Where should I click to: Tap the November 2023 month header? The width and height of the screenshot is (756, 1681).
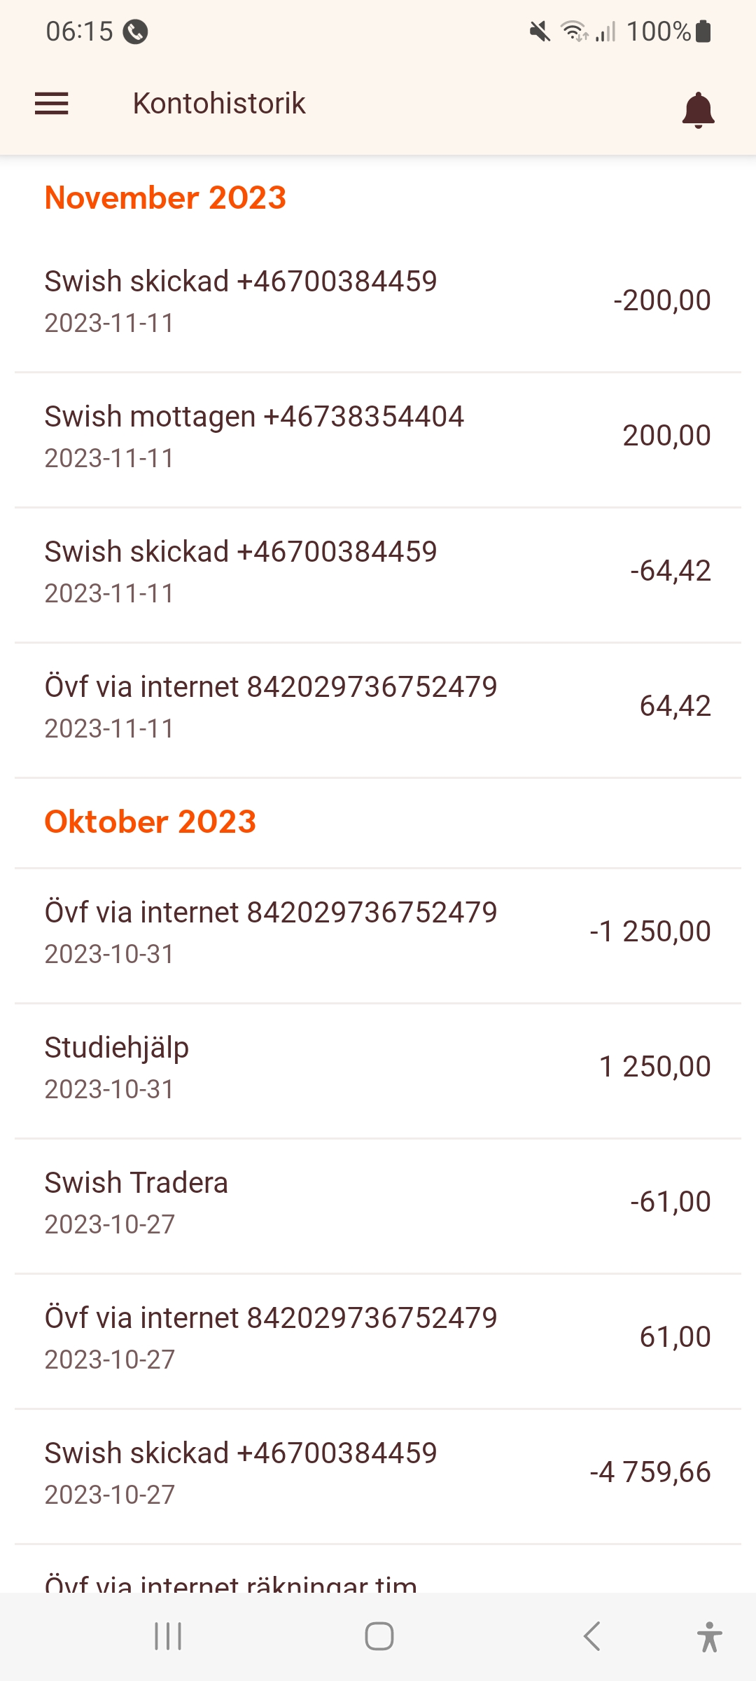point(165,198)
